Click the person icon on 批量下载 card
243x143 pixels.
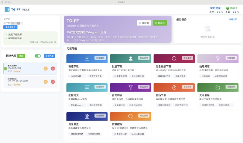[131, 58]
